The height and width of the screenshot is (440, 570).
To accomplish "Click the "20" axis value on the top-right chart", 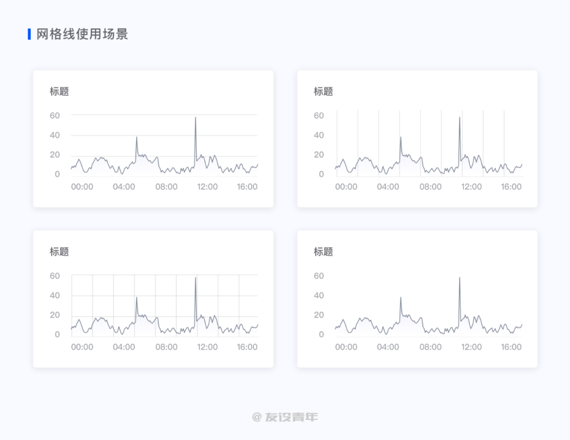I will click(319, 155).
